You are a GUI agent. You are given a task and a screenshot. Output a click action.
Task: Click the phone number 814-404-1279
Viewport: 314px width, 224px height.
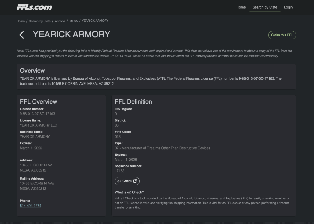(31, 205)
